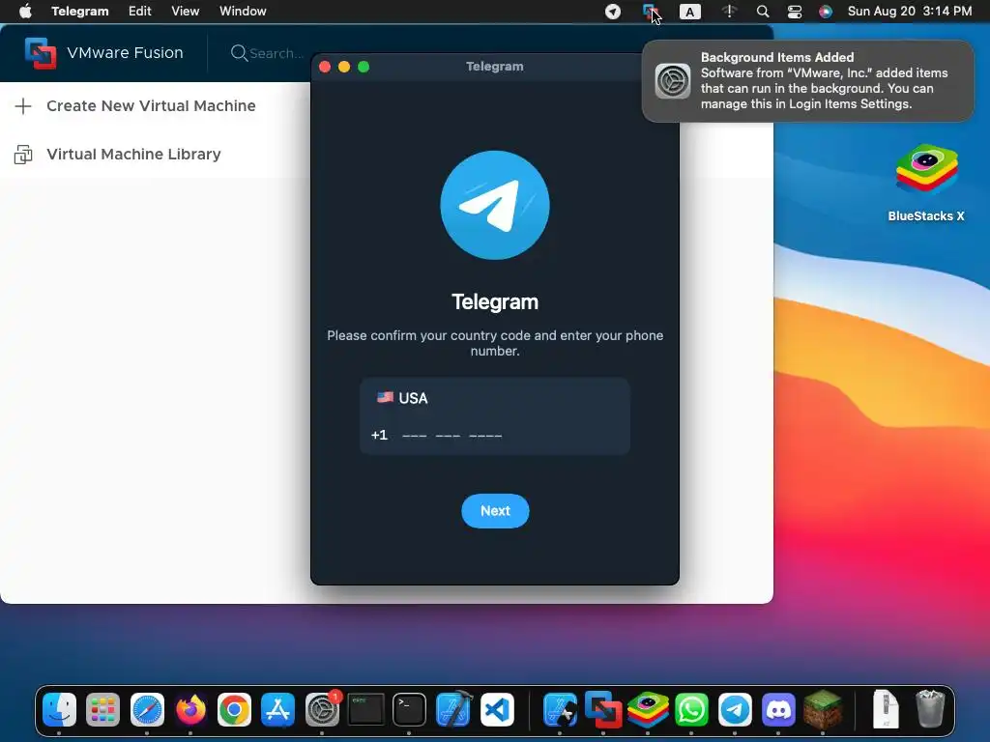Launch Safari from the Dock

point(147,710)
